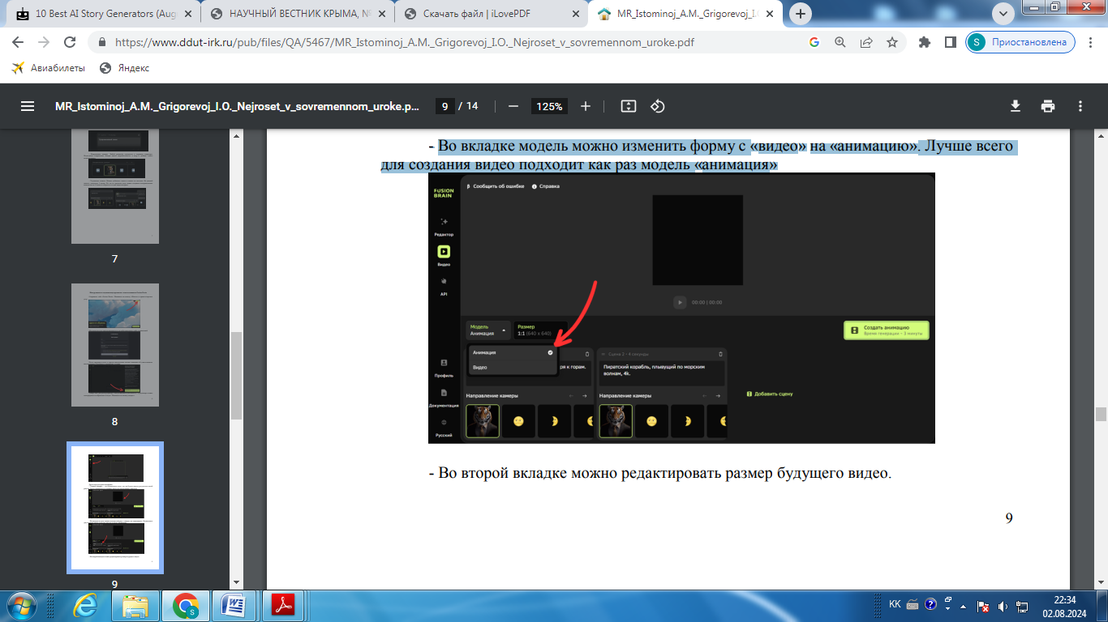The height and width of the screenshot is (622, 1108).
Task: Open the PDF viewer sidebar menu icon
Action: [x=28, y=106]
